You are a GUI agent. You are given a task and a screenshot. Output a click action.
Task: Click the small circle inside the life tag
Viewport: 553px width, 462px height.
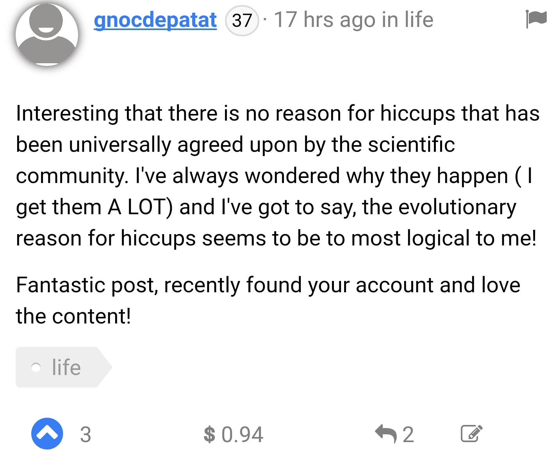coord(36,368)
